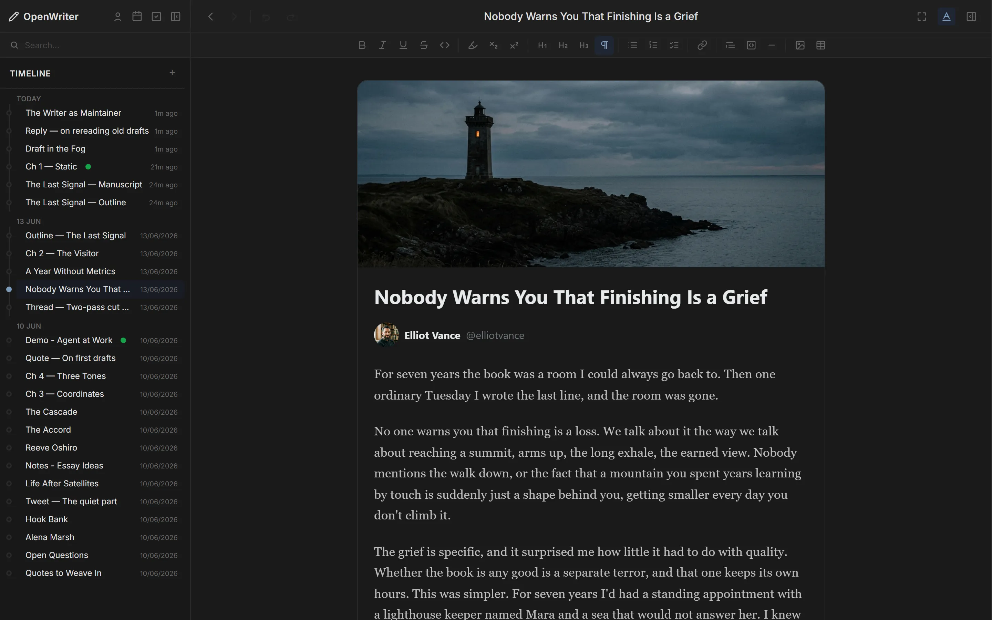
Task: Open 'Demo - Agent at Work' entry
Action: (x=100, y=340)
